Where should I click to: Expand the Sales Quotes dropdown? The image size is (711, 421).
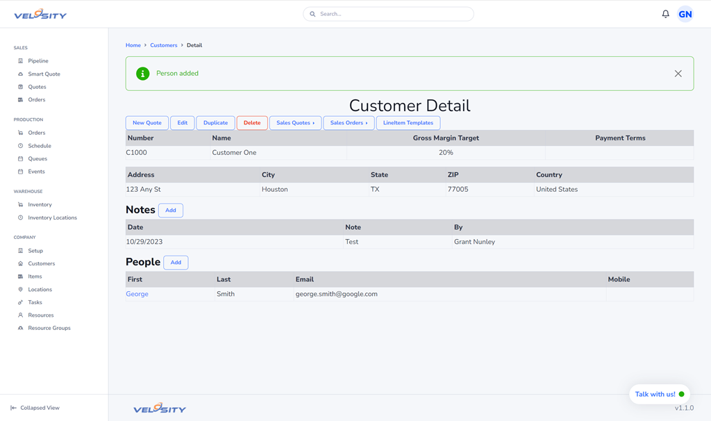tap(295, 123)
